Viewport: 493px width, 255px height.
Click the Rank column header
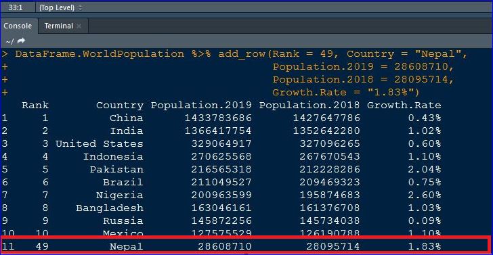[35, 106]
